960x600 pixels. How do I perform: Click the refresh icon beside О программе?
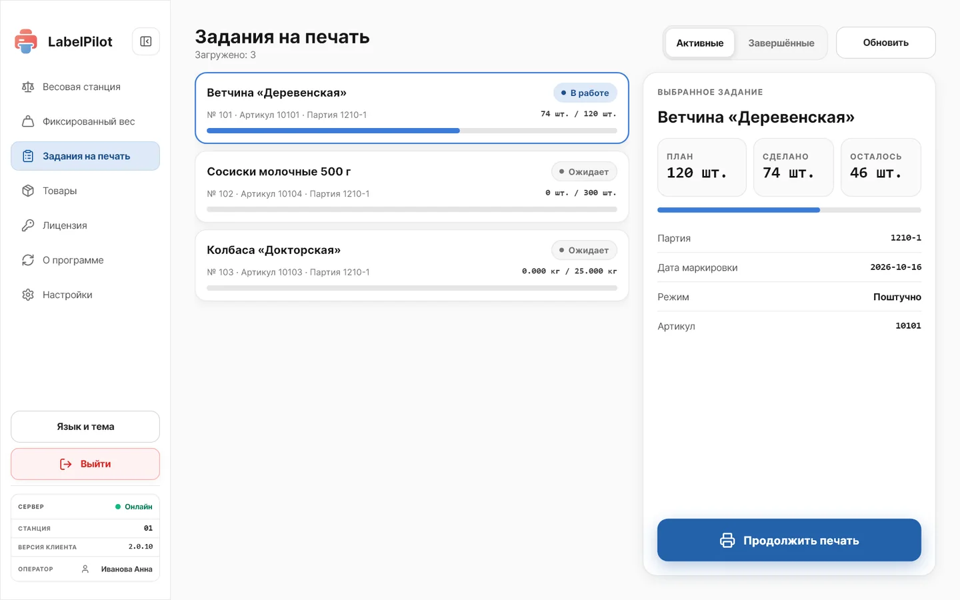point(28,260)
